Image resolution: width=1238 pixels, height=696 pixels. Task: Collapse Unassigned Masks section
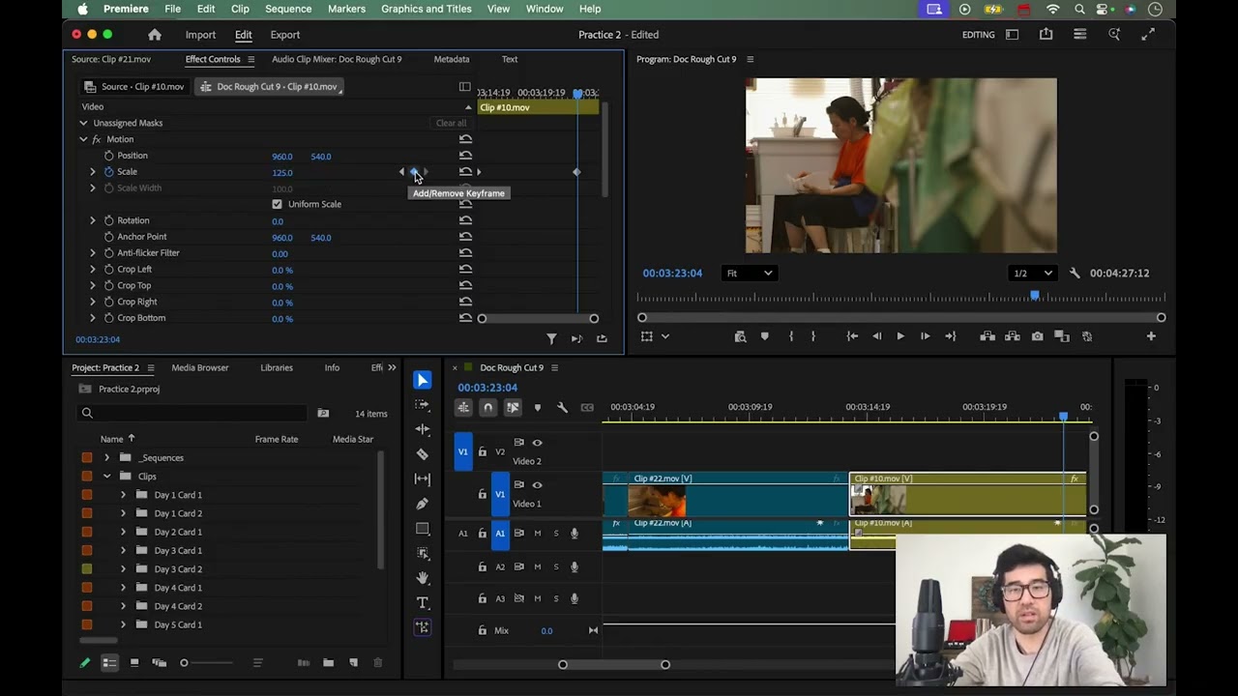tap(83, 123)
